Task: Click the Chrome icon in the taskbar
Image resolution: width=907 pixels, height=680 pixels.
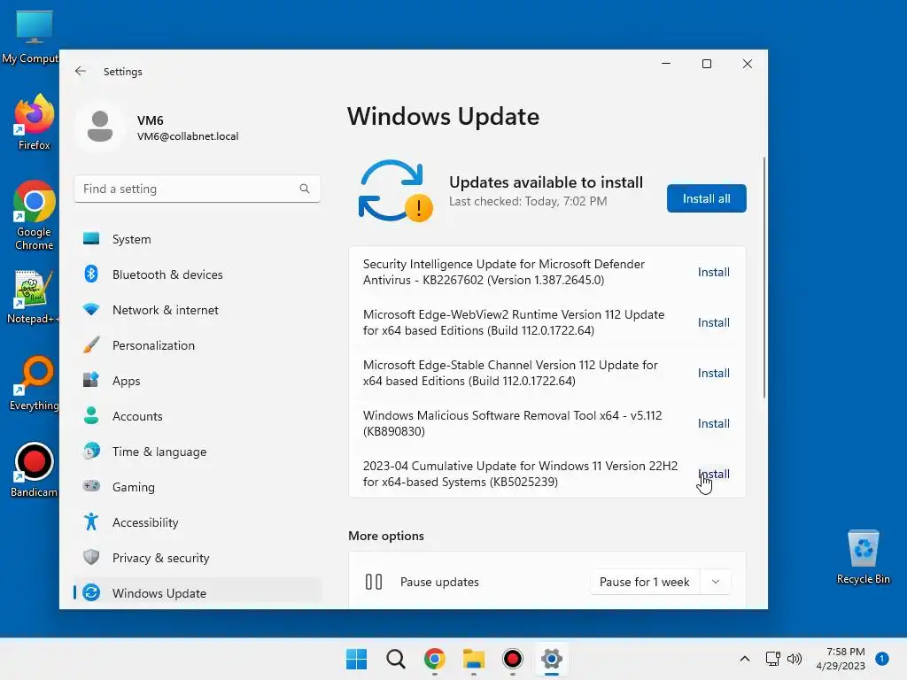Action: click(434, 659)
